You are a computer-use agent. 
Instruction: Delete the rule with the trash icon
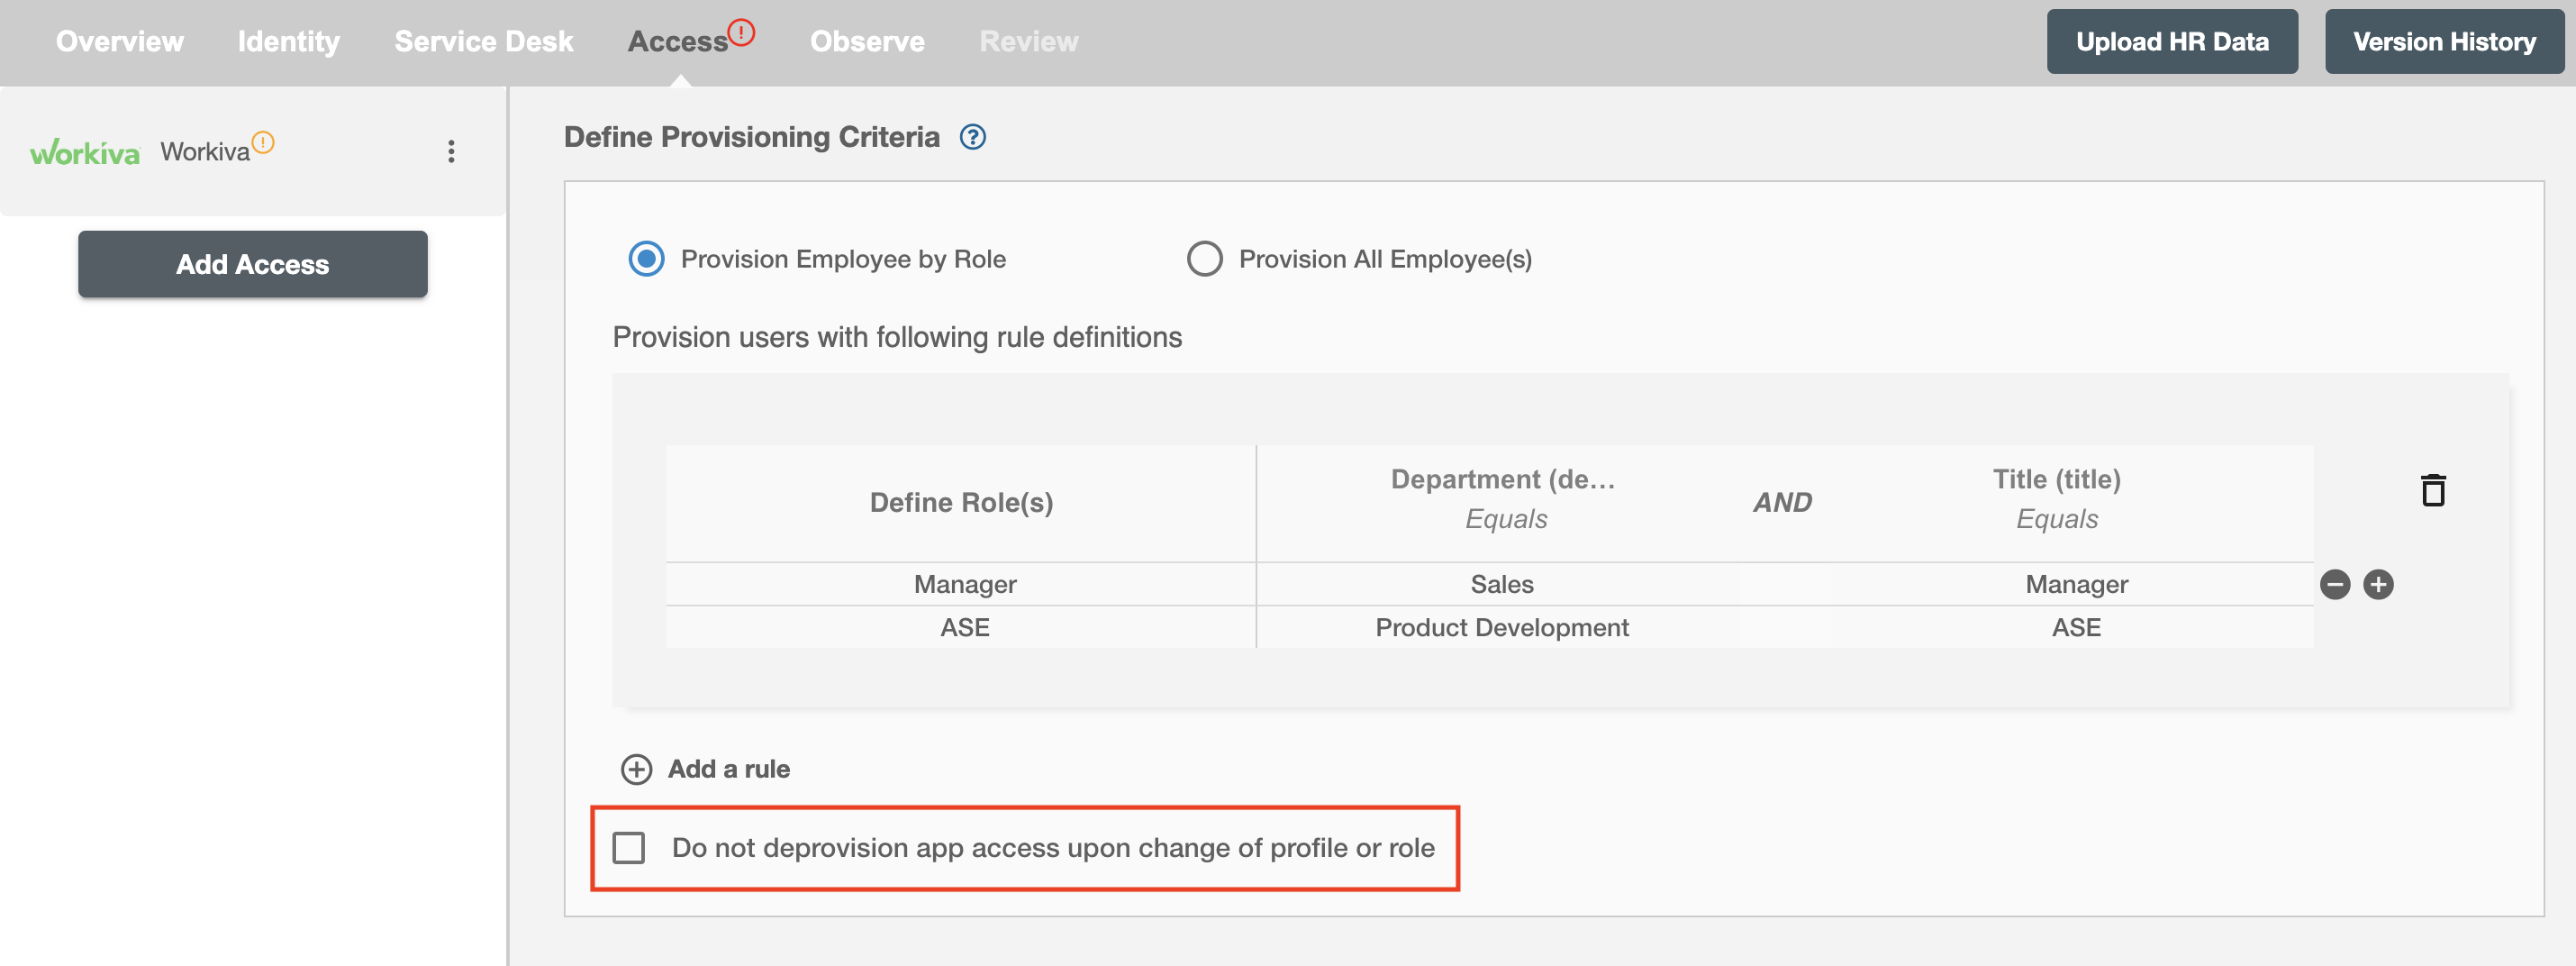[x=2432, y=490]
